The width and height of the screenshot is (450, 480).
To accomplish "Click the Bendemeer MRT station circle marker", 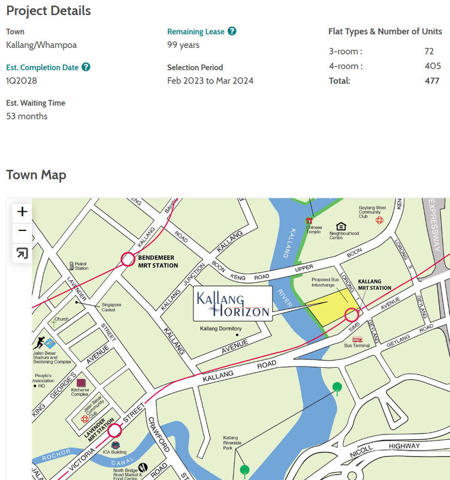I will (128, 259).
